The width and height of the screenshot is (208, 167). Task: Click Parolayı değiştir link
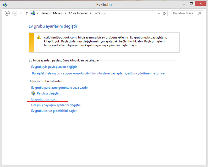point(49,93)
